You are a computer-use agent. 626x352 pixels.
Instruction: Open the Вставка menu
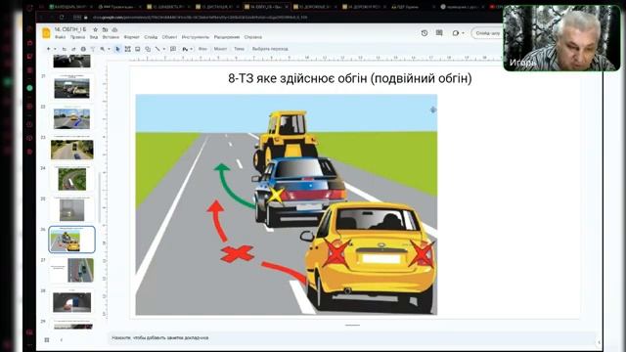pyautogui.click(x=111, y=37)
